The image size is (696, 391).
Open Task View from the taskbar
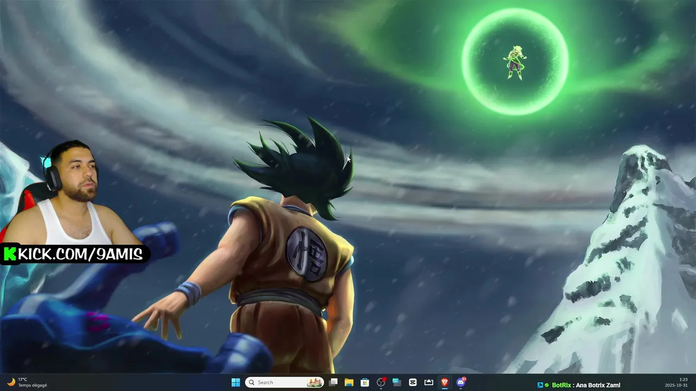(x=333, y=382)
